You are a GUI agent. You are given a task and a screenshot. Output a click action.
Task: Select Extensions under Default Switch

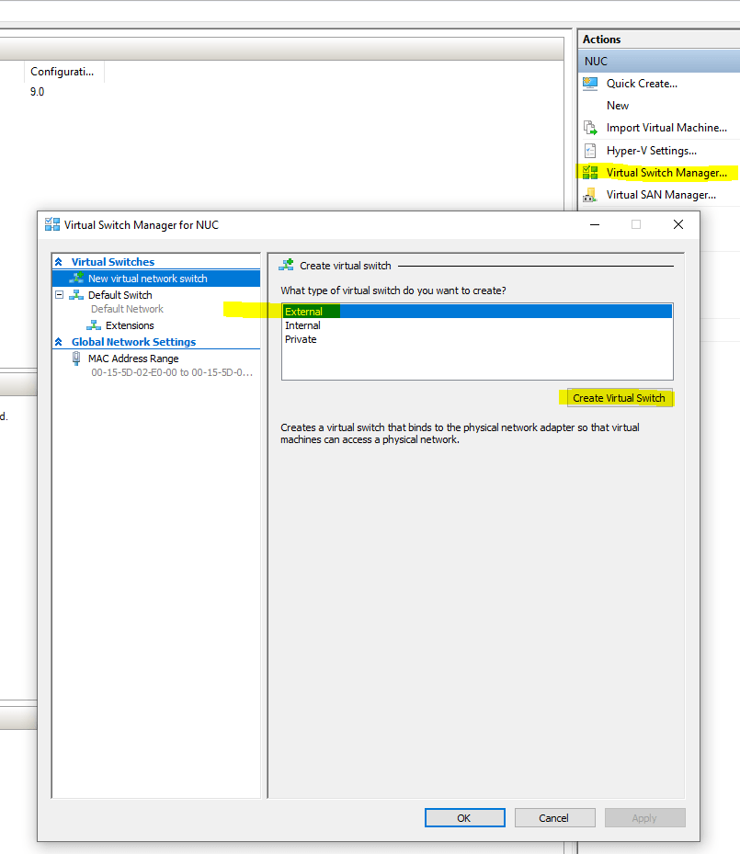point(130,325)
